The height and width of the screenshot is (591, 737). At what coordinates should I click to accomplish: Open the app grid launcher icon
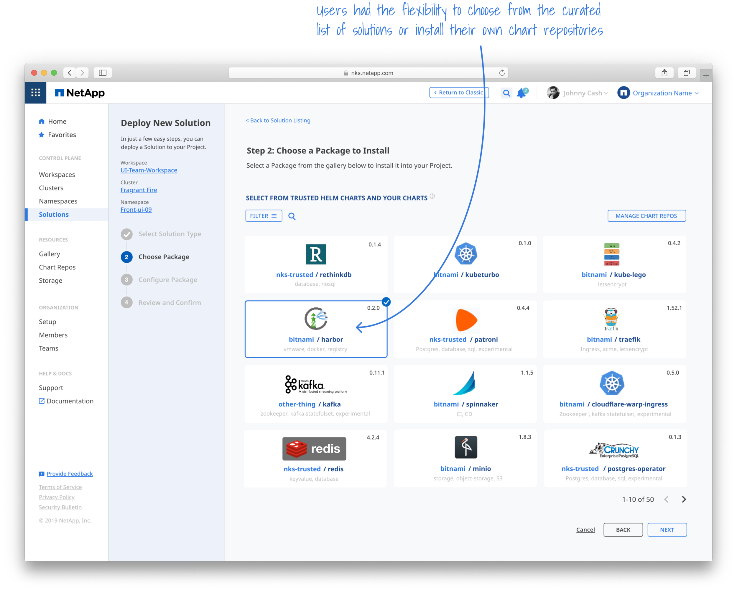[36, 93]
